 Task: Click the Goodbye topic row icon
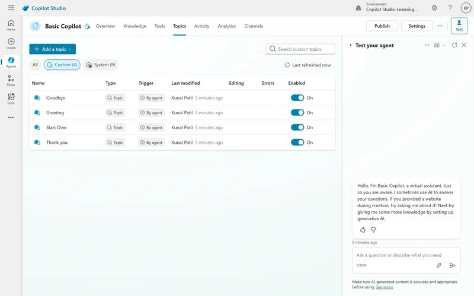(37, 98)
